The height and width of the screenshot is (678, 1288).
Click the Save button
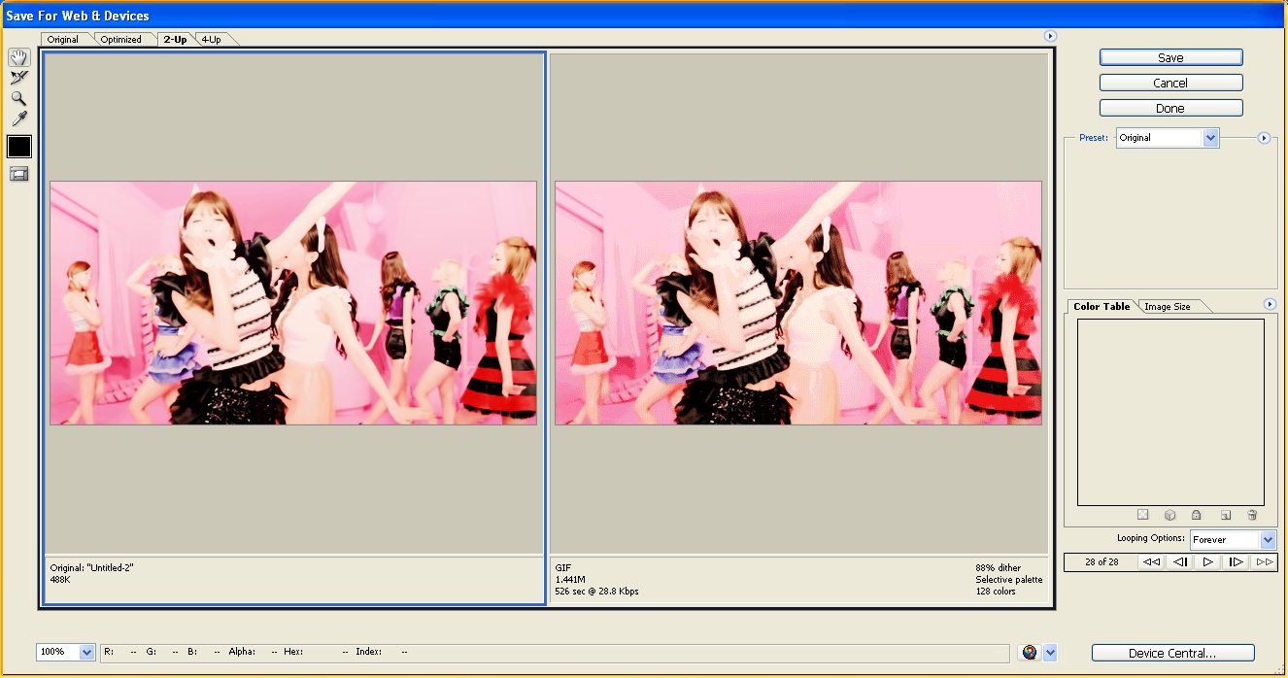[1170, 57]
